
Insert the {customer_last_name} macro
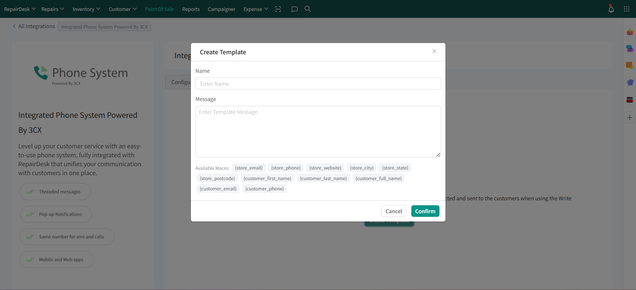[x=323, y=178]
